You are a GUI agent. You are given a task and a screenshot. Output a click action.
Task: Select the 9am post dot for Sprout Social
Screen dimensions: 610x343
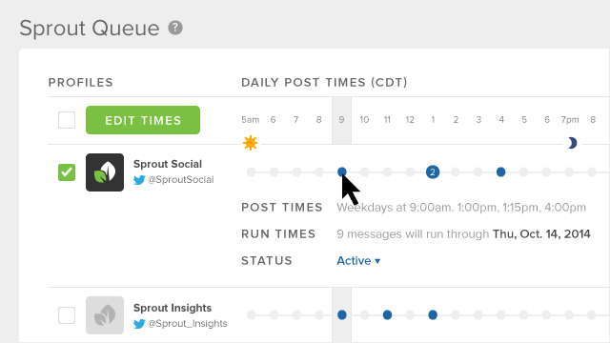coord(342,171)
